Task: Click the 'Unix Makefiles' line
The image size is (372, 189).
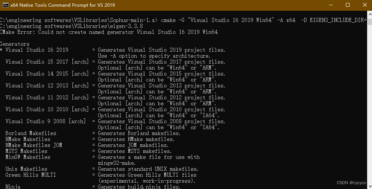Action: 26,169
